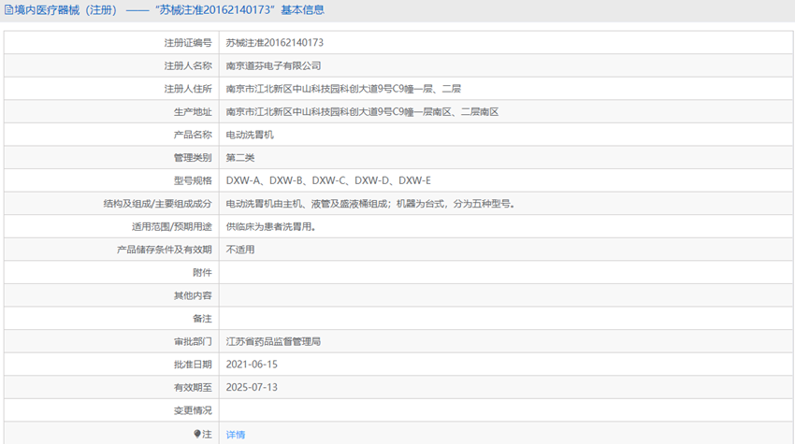Click the 其他内容 label
The height and width of the screenshot is (444, 795).
click(x=193, y=295)
